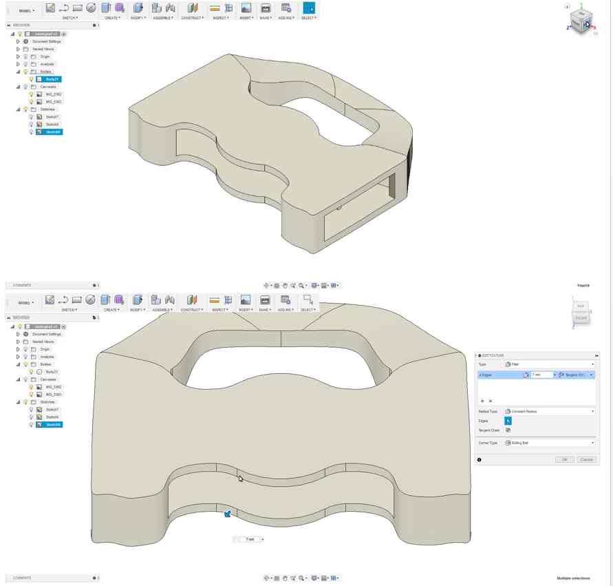Open the Type dropdown showing Fillet
This screenshot has height=586, width=613.
549,364
